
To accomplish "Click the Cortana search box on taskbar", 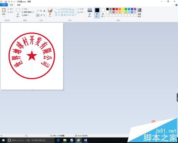I will [31, 140].
